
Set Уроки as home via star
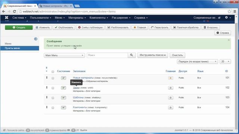point(171,88)
